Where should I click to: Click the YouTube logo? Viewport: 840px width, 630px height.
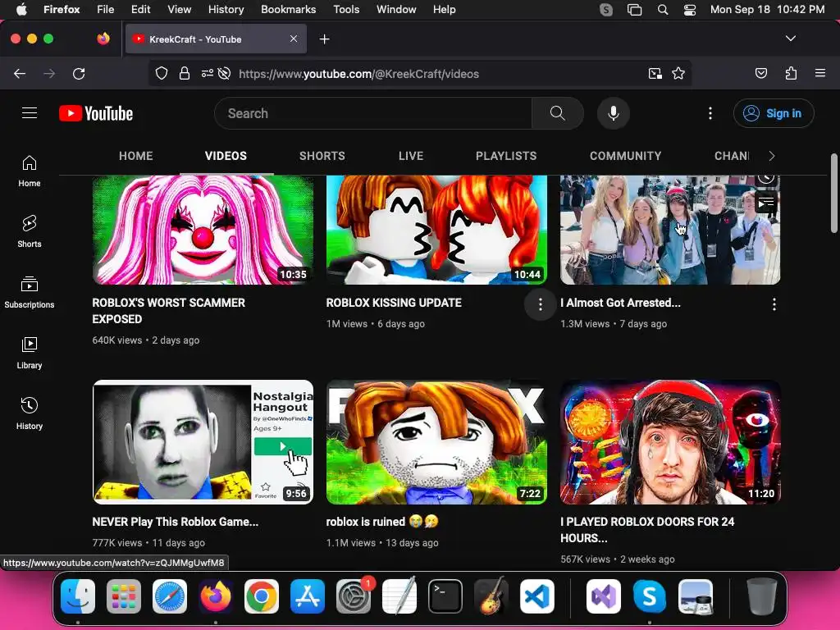[x=96, y=113]
